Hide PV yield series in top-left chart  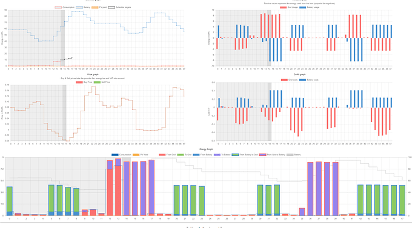(99, 7)
